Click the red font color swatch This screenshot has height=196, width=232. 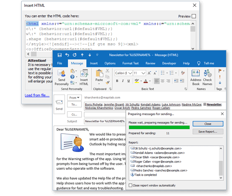[x=146, y=81]
